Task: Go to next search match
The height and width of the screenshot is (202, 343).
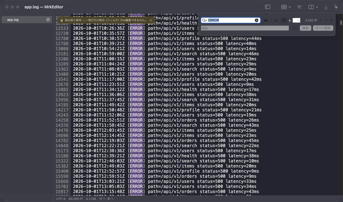Action: point(326,20)
